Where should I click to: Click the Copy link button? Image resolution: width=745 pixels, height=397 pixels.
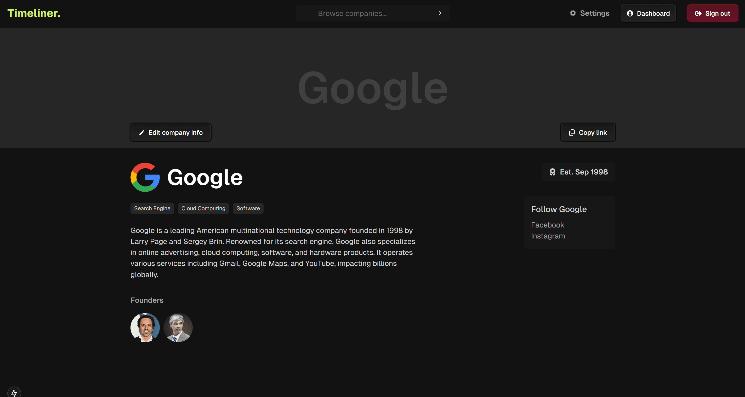click(588, 132)
